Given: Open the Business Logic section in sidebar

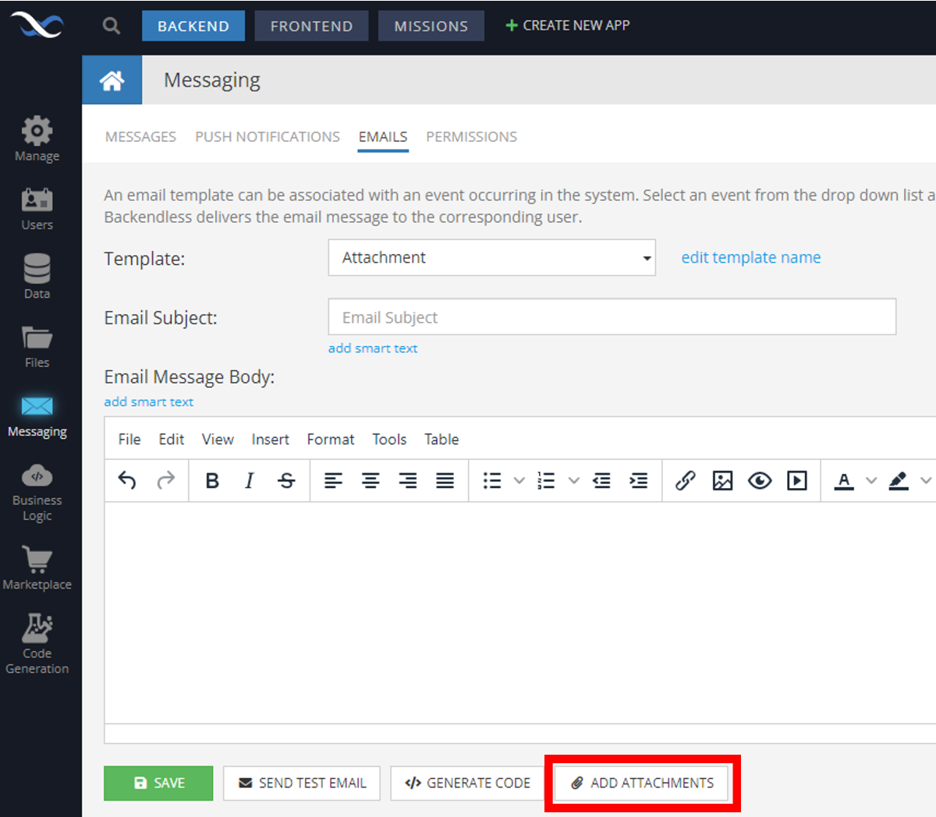Looking at the screenshot, I should pos(37,491).
